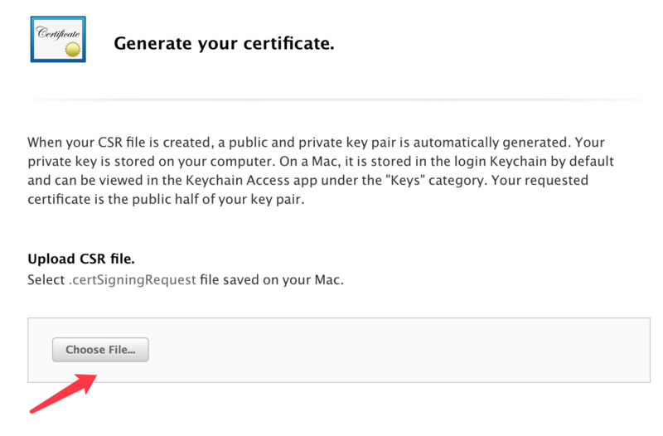Screen dimensions: 663x436
Task: Click the horizontal divider line below the heading
Action: pyautogui.click(x=338, y=99)
